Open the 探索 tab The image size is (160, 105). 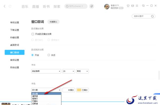pyautogui.click(x=57, y=6)
